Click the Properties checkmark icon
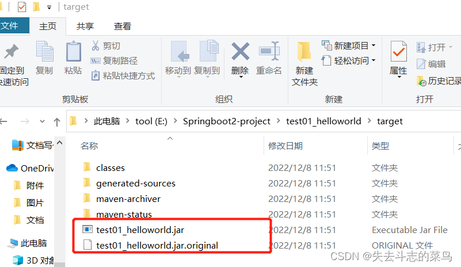Viewport: 461px width, 267px height. point(398,51)
